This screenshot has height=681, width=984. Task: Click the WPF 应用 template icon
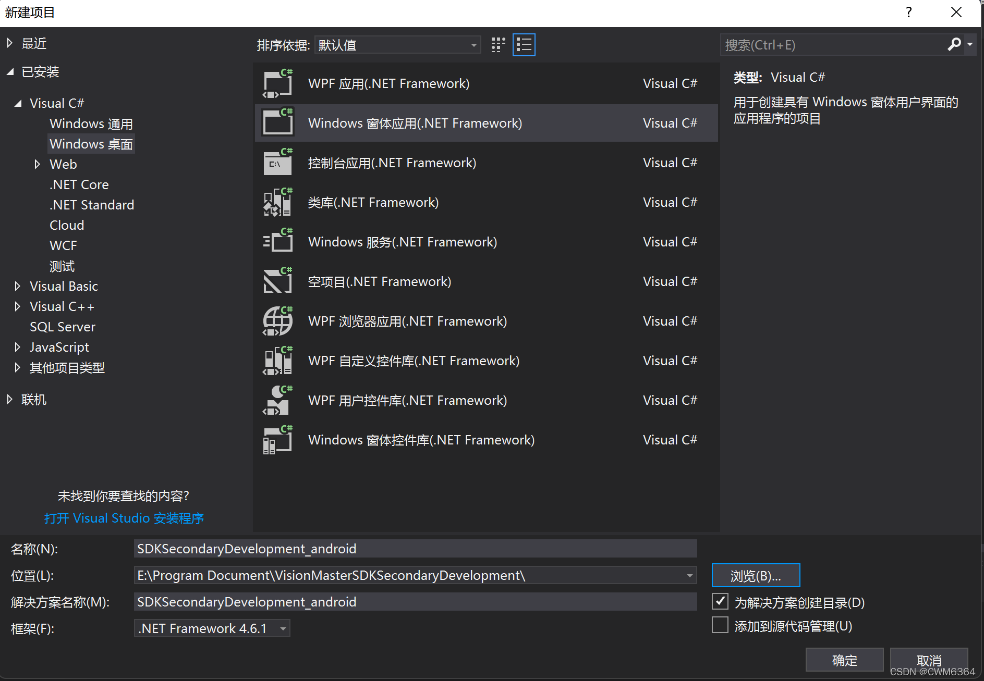[278, 83]
